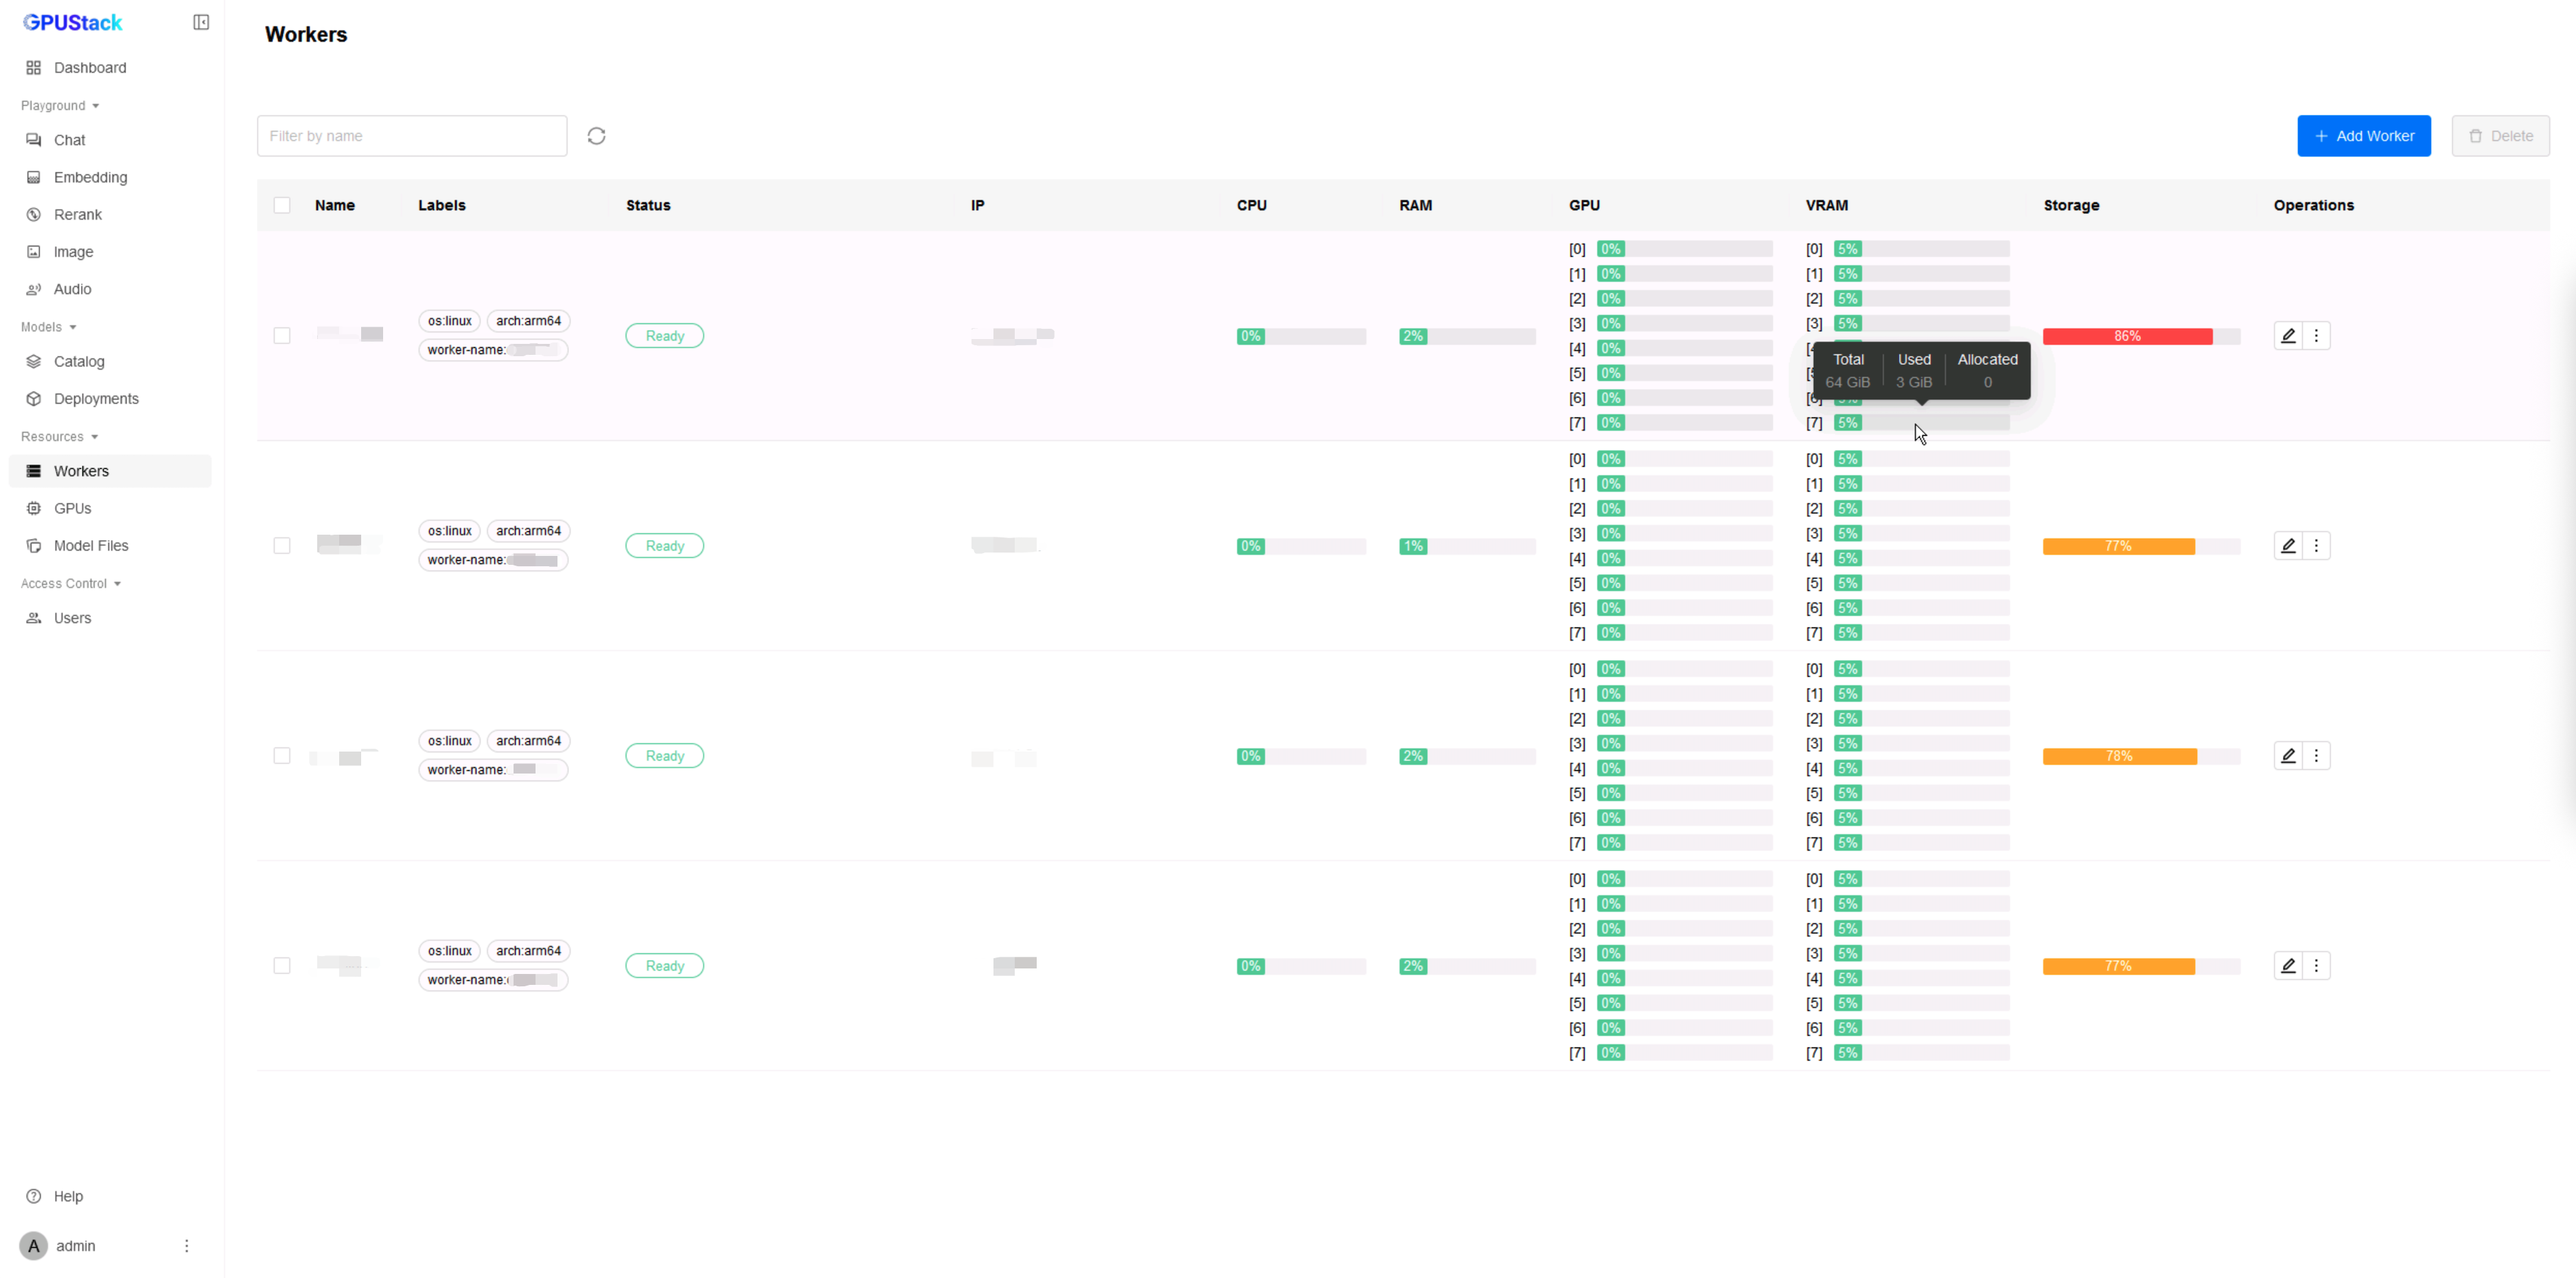The height and width of the screenshot is (1278, 2576).
Task: Collapse the Access Control section
Action: pos(117,584)
